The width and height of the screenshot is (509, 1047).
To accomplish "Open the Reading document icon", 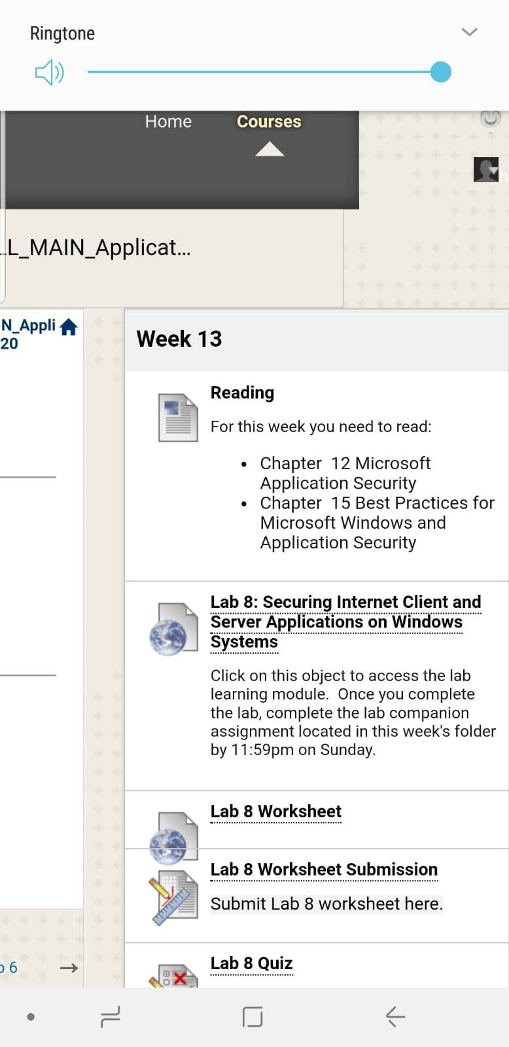I will (178, 417).
